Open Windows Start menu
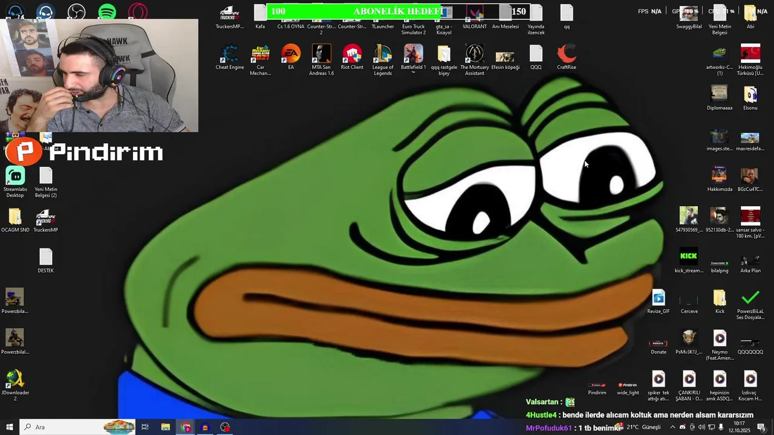This screenshot has width=774, height=435. (x=9, y=427)
